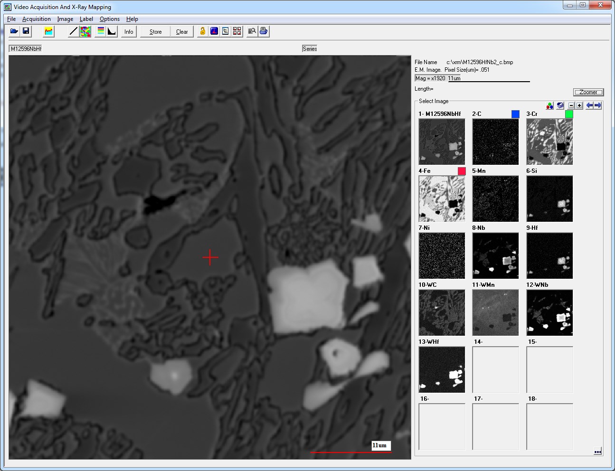The image size is (615, 471).
Task: Click the blue home icon above thumbnails
Action: [560, 106]
